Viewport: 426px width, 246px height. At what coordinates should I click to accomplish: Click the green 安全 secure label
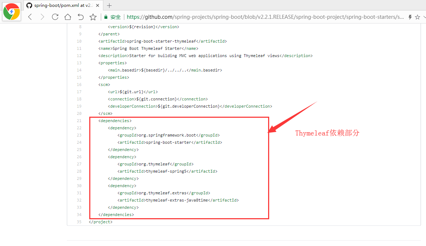pyautogui.click(x=116, y=17)
